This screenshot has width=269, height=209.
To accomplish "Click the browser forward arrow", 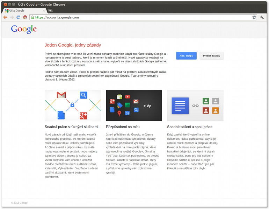I will [12, 17].
